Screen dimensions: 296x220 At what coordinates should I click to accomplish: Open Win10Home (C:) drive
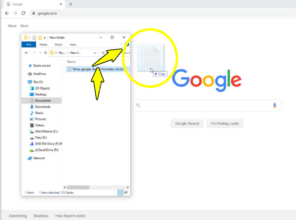(46, 131)
